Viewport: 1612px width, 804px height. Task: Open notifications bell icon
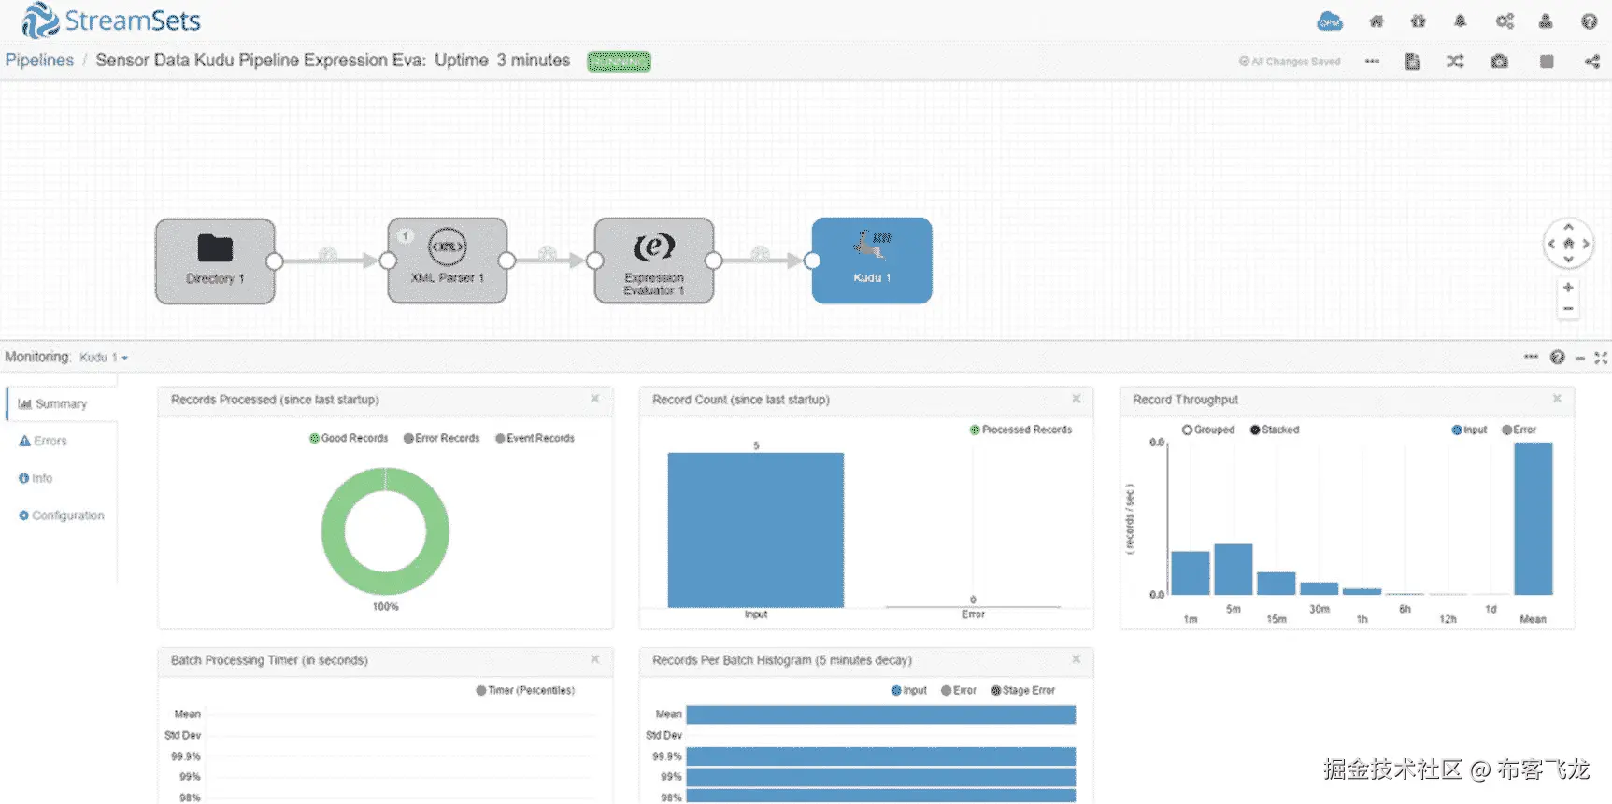(x=1461, y=21)
